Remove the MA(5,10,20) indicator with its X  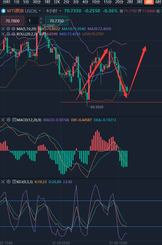click(x=3, y=29)
